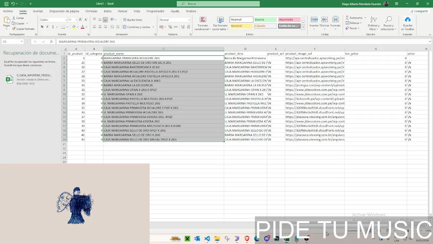Decrease decimal places icon

click(x=188, y=27)
